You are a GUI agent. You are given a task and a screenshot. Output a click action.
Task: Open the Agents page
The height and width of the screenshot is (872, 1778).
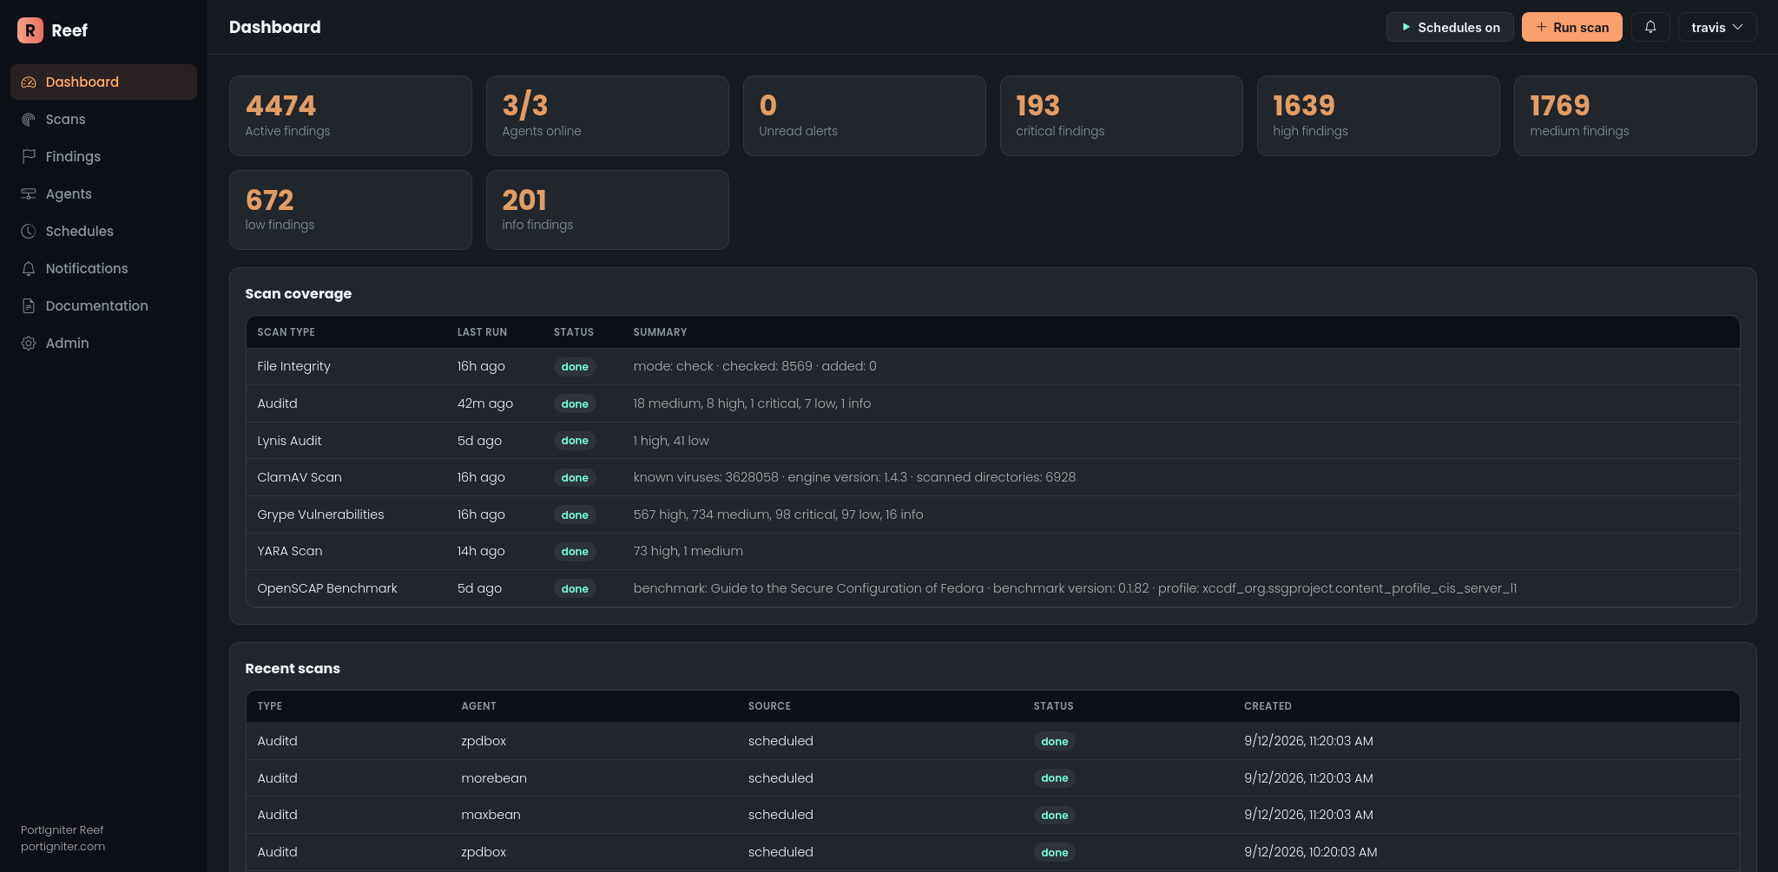103,194
